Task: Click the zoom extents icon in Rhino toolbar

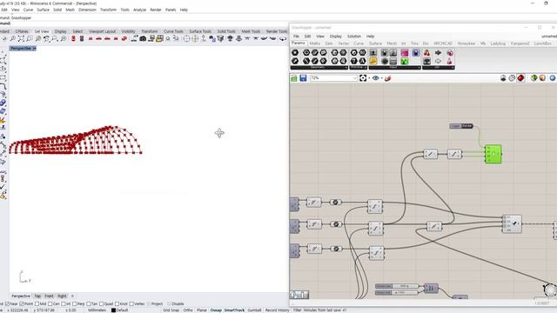Action: 21,38
